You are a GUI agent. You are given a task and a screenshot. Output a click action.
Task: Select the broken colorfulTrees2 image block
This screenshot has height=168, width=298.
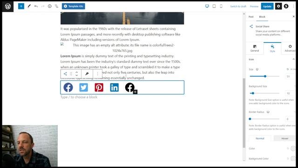[x=122, y=48]
